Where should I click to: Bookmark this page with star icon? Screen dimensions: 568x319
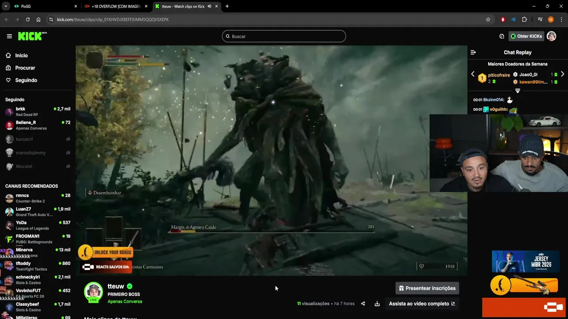point(488,19)
